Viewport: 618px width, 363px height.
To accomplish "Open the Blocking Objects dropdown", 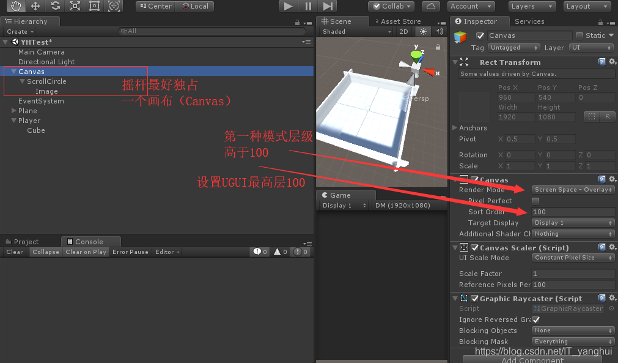I will [572, 330].
